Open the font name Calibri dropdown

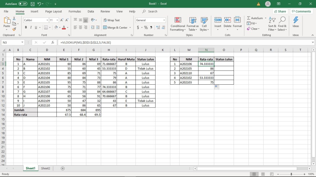coord(47,20)
